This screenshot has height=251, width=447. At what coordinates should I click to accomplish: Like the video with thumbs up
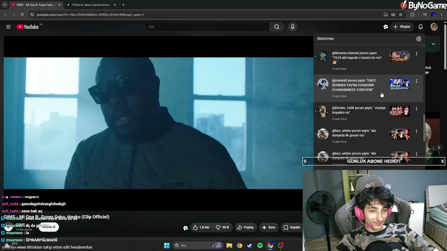pos(201,228)
